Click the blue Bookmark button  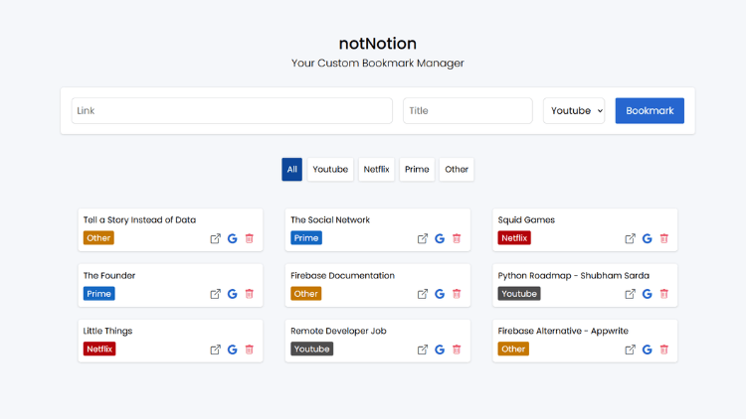pyautogui.click(x=650, y=110)
